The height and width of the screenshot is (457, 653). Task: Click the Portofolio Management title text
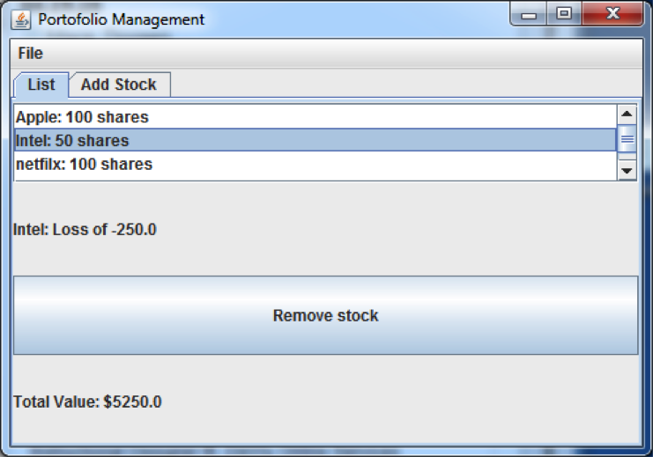121,18
